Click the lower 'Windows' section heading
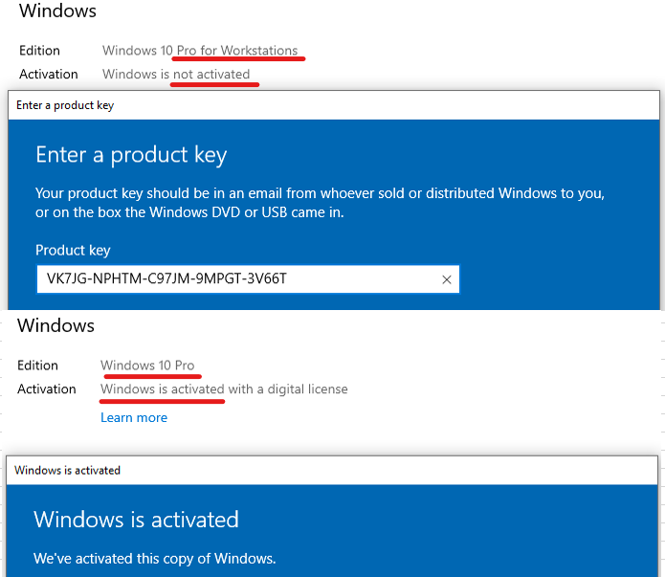Image resolution: width=665 pixels, height=577 pixels. click(56, 326)
